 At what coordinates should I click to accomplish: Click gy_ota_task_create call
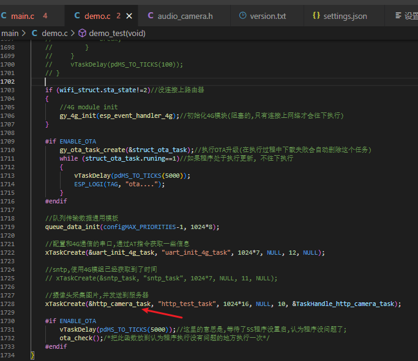click(x=92, y=150)
